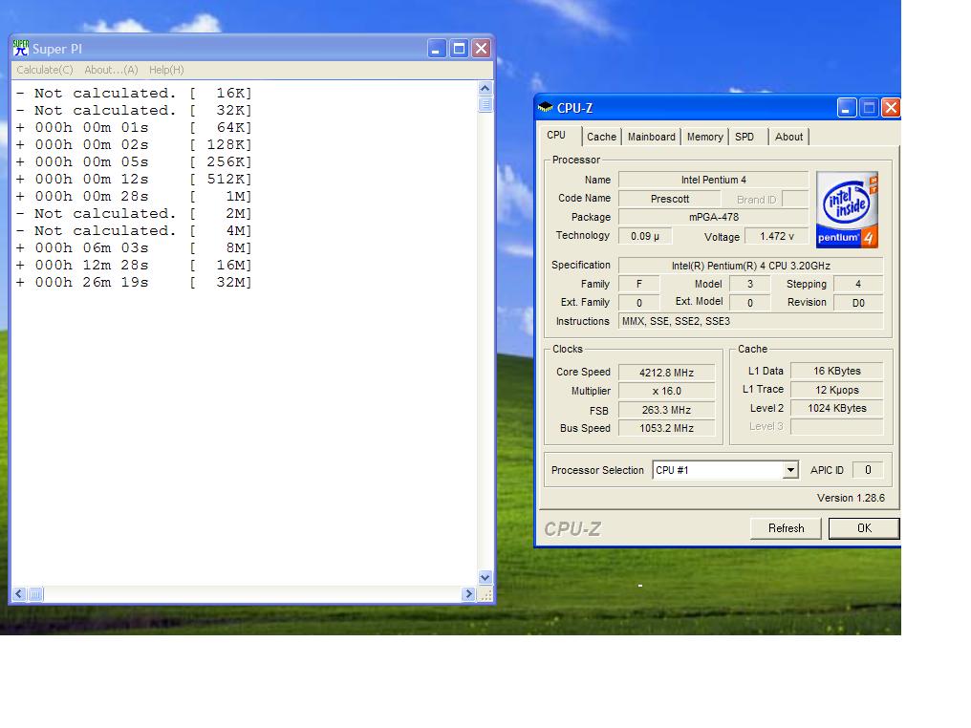This screenshot has width=971, height=728.
Task: Click the Not calculated 2M row
Action: click(134, 214)
